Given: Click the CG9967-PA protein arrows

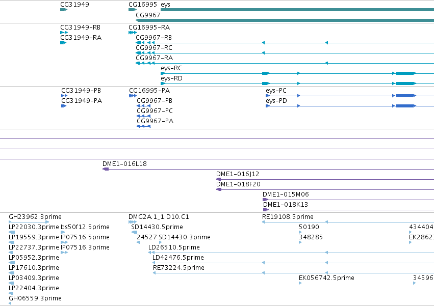Looking at the screenshot, I should [x=144, y=126].
